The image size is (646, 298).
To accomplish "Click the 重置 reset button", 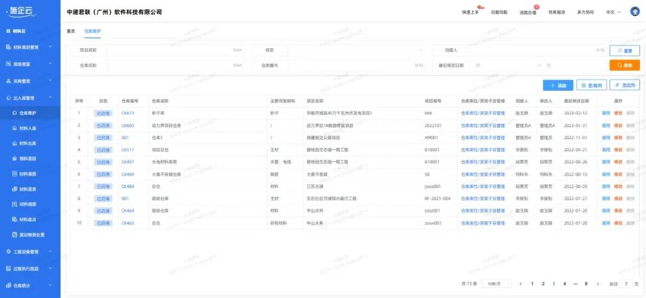I will (x=624, y=51).
